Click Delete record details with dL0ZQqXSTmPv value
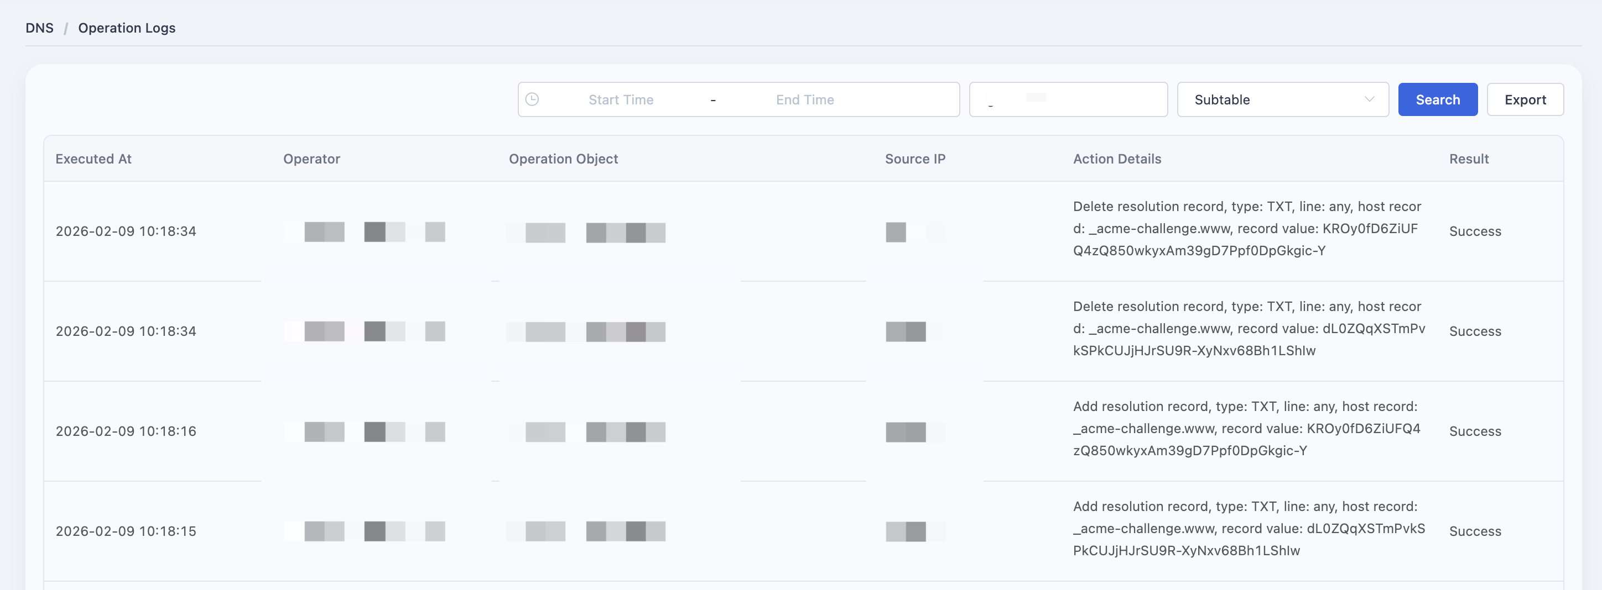This screenshot has width=1602, height=590. coord(1249,329)
